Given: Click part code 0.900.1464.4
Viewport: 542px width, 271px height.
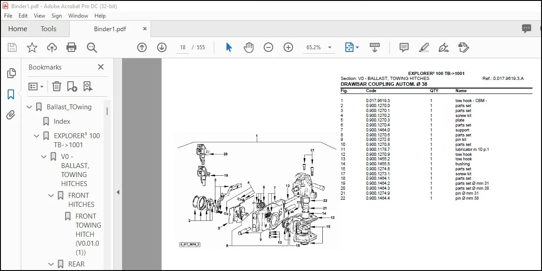Looking at the screenshot, I should [x=378, y=198].
